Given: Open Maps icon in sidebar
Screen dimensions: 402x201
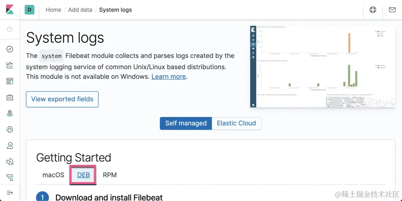Looking at the screenshot, I should point(10,113).
